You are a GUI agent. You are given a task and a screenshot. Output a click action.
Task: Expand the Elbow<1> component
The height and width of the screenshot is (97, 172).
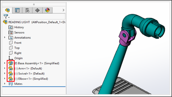coord(5,78)
